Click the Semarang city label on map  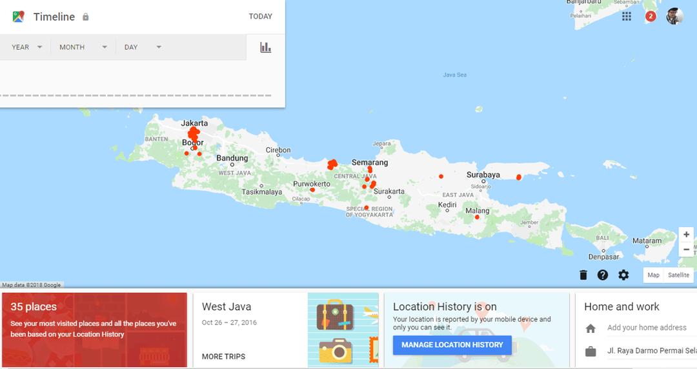(370, 163)
